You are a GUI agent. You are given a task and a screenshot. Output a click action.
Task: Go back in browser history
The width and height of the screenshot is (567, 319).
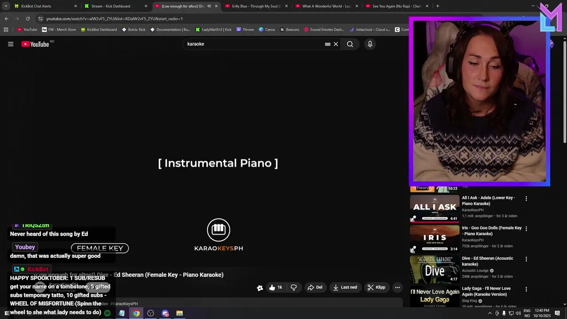pos(6,19)
